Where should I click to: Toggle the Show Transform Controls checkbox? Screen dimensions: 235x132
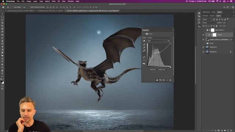click(x=29, y=7)
